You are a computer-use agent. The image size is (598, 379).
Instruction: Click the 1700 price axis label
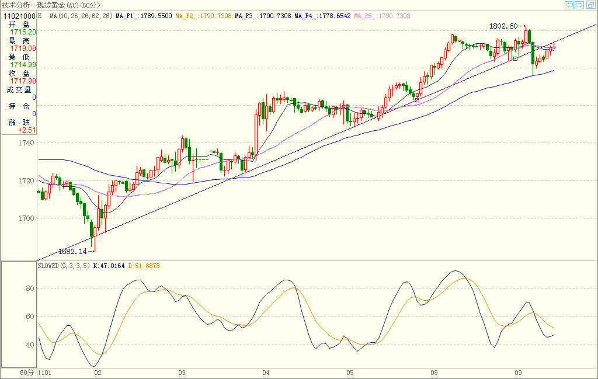click(x=26, y=218)
